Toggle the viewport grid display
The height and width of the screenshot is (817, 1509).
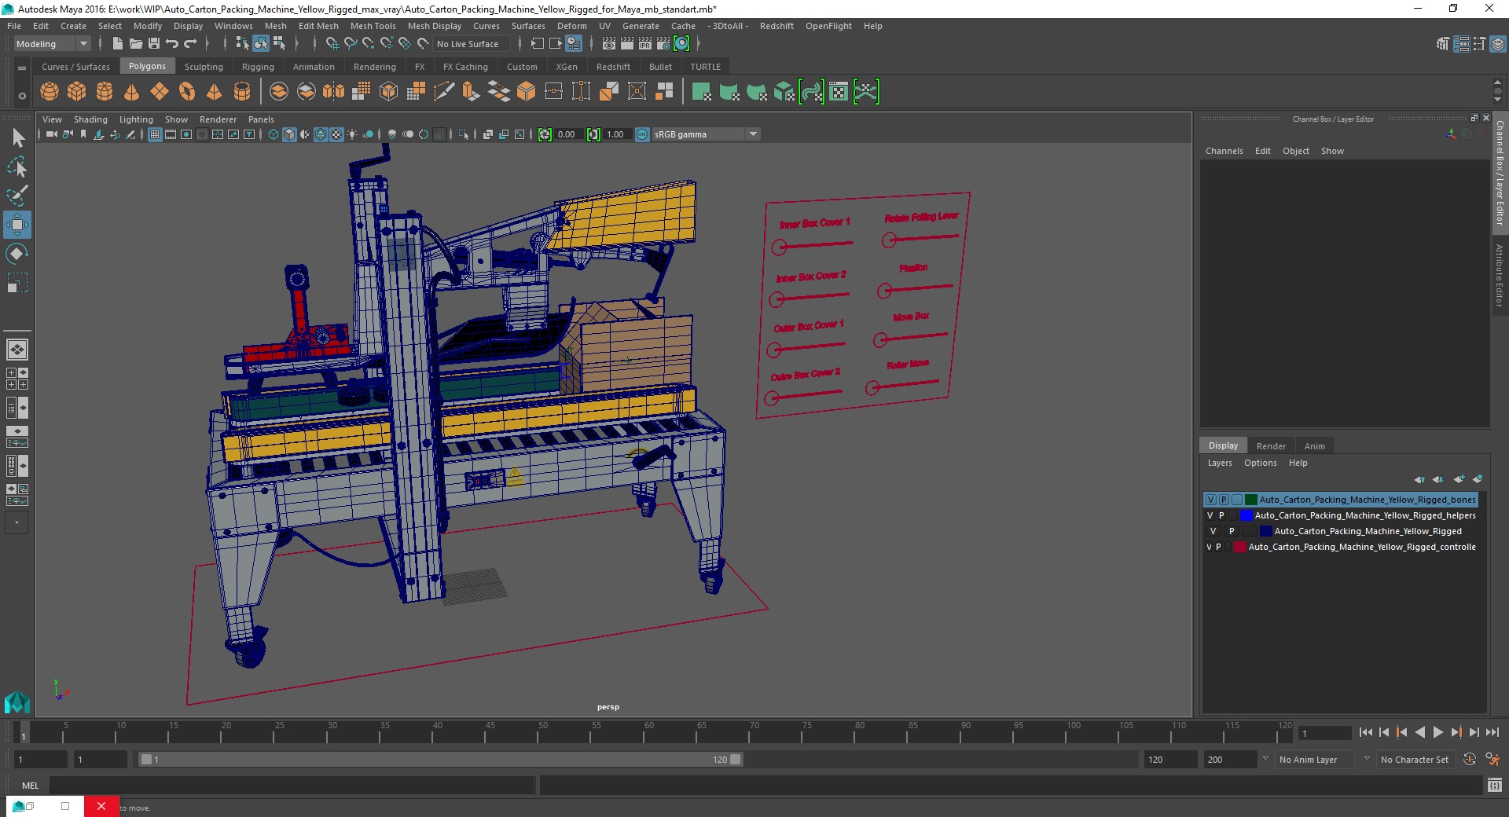[155, 134]
